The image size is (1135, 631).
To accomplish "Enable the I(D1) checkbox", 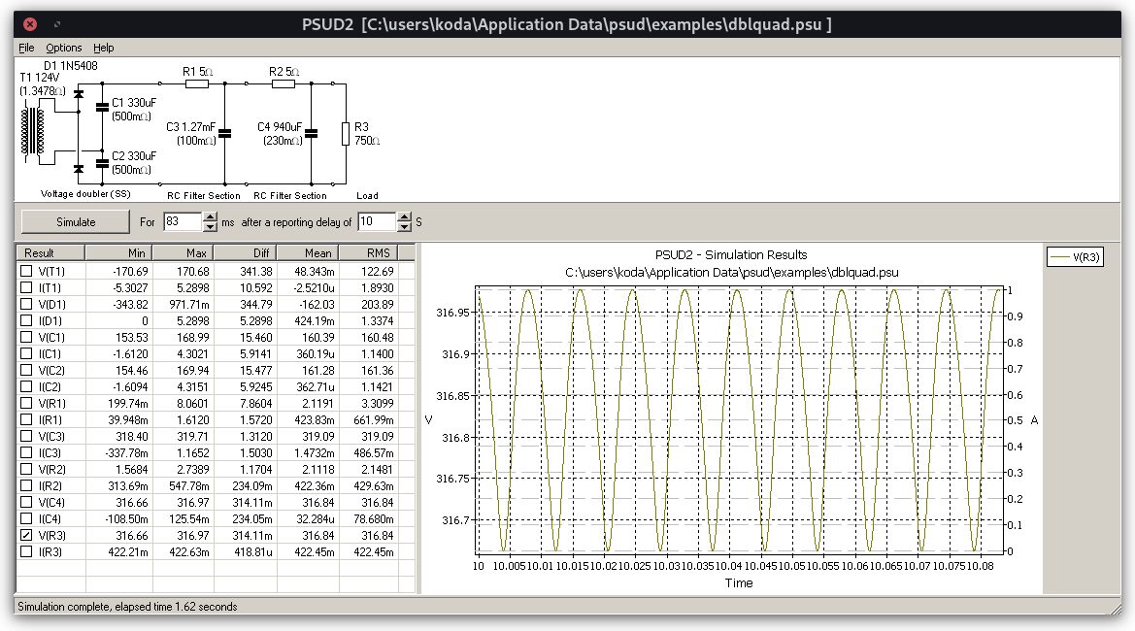I will [x=26, y=320].
